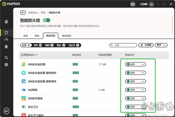This screenshot has height=117, width=175.
Task: Open the chat support icon
Action: click(x=6, y=111)
